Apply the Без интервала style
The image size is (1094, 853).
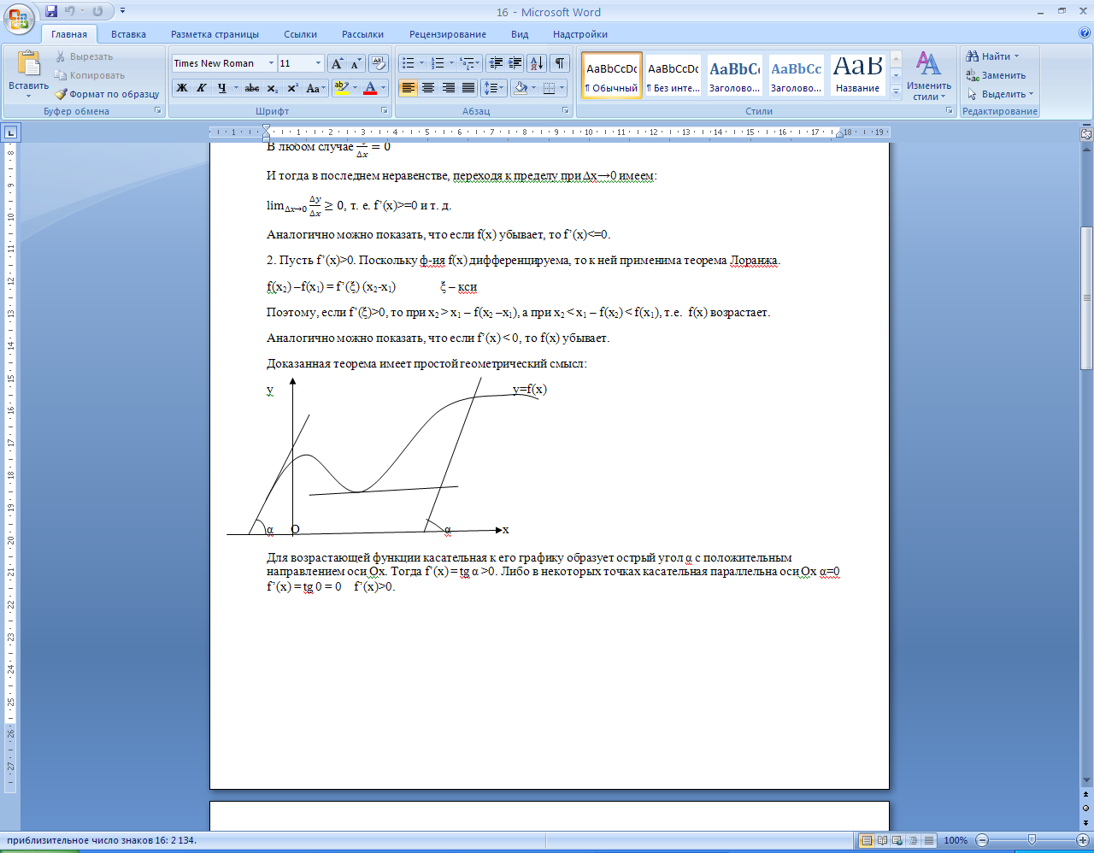coord(673,75)
